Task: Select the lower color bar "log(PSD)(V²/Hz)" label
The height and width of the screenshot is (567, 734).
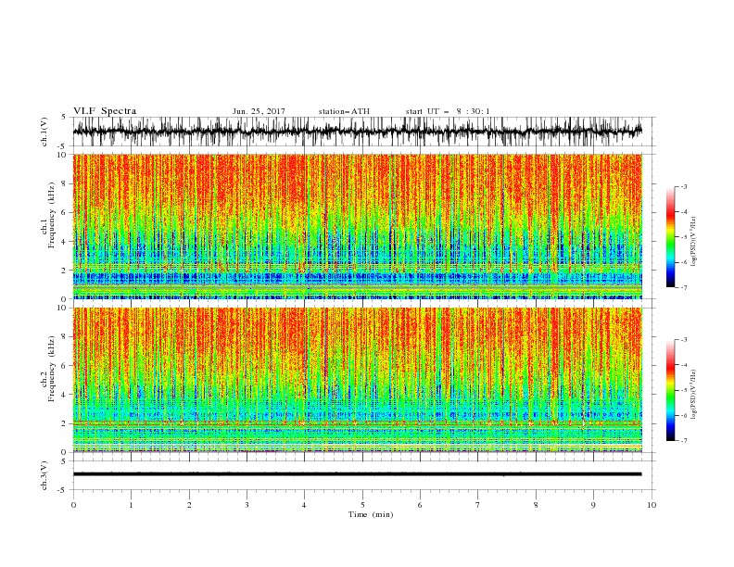Action: [x=694, y=395]
